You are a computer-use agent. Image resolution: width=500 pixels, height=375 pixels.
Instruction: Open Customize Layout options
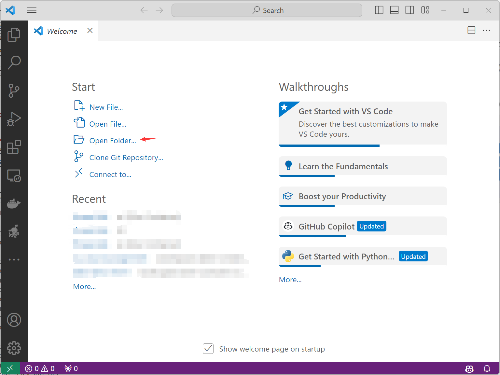click(x=425, y=10)
